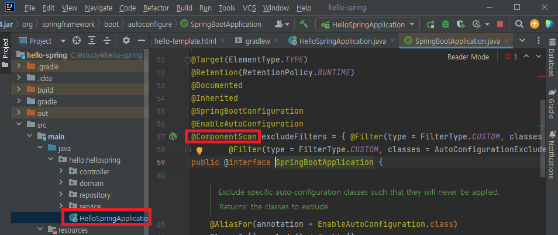Click the editor vertical scrollbar

[x=543, y=138]
